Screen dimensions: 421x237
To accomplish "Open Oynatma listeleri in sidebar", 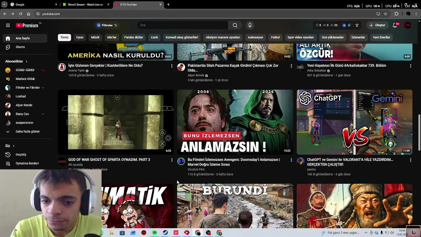I will [x=25, y=164].
